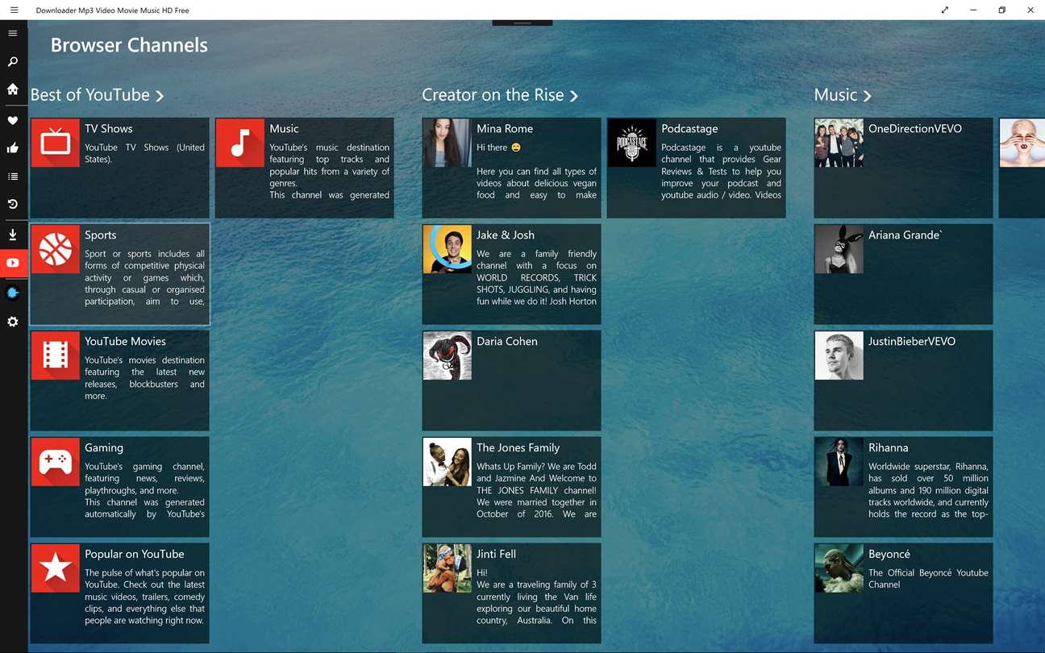Viewport: 1045px width, 653px height.
Task: Click the Music section heading
Action: click(x=835, y=95)
